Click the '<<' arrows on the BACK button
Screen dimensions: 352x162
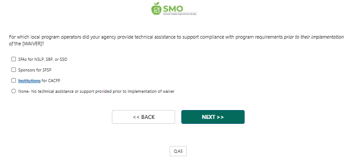click(x=136, y=117)
